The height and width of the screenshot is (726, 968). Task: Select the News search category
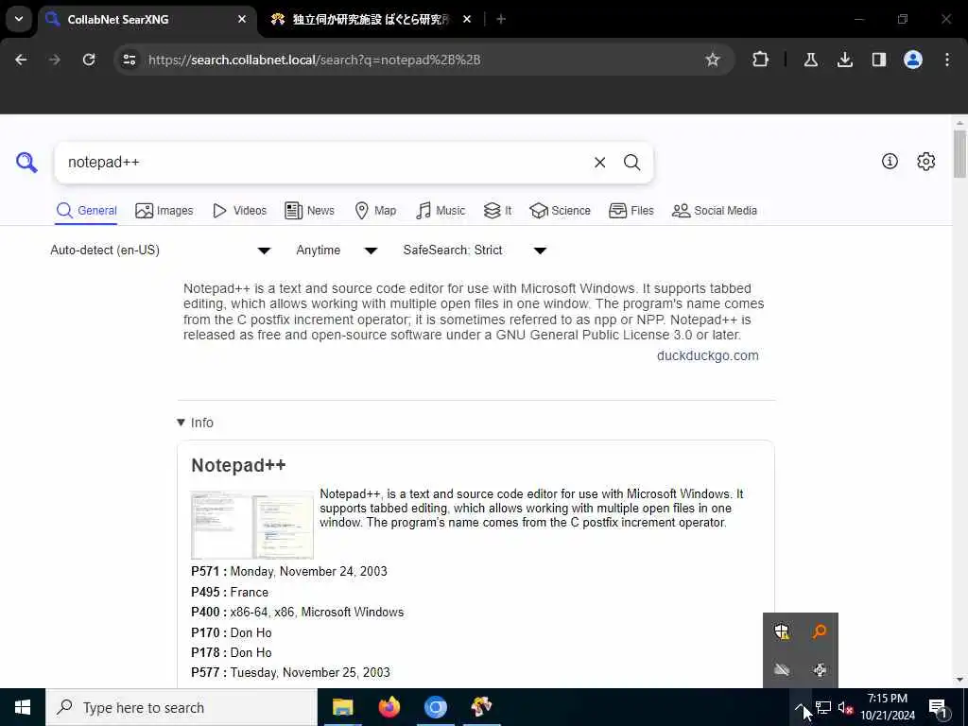click(309, 211)
